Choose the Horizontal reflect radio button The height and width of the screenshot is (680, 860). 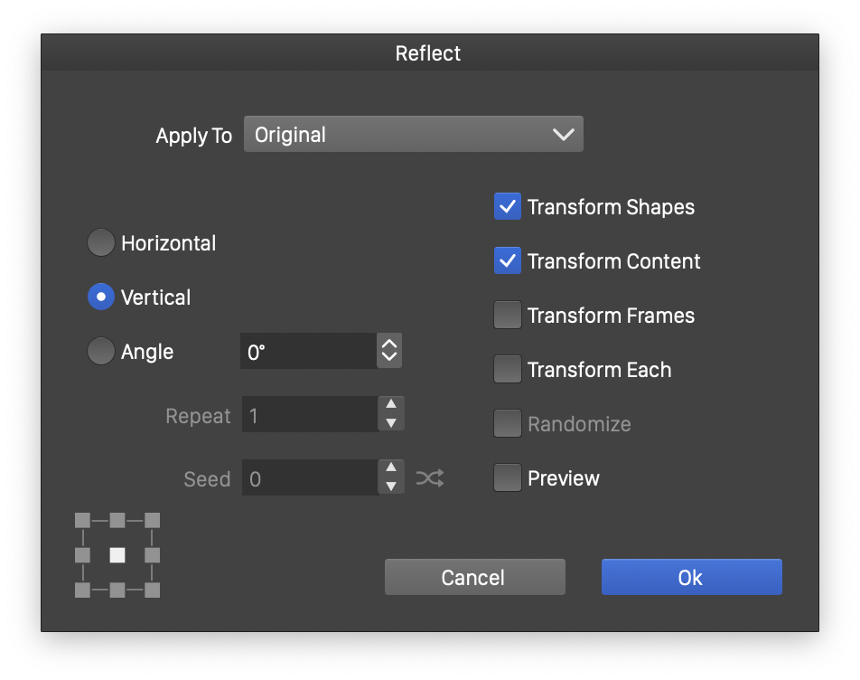pos(101,243)
